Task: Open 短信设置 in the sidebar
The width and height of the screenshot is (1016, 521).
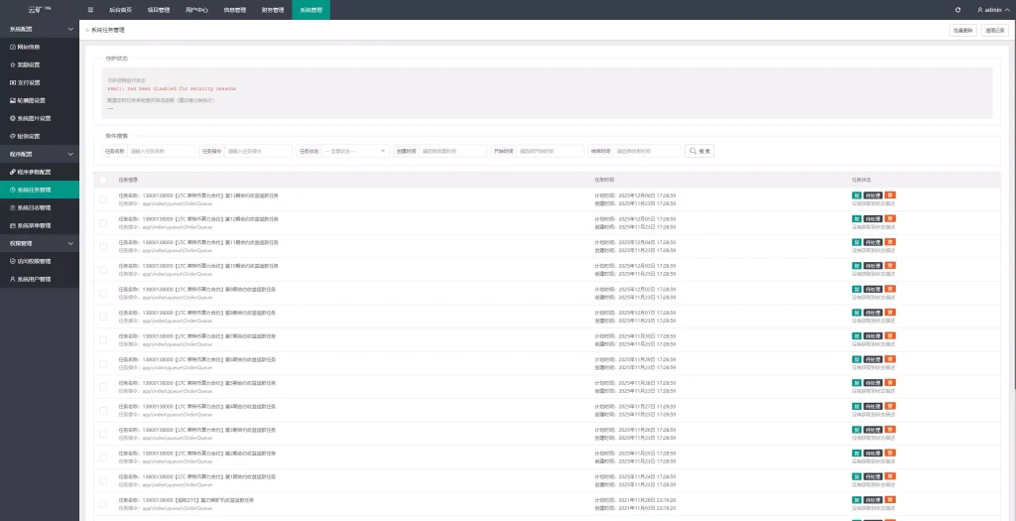Action: click(x=40, y=136)
